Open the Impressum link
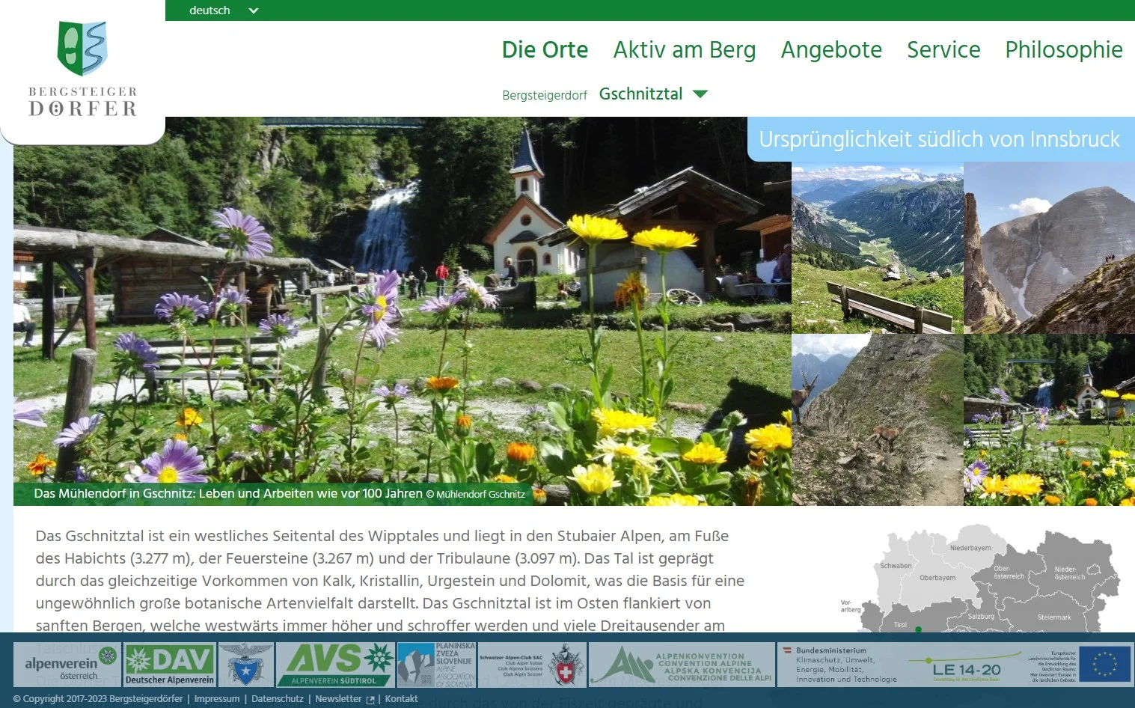The image size is (1135, 708). (x=217, y=698)
